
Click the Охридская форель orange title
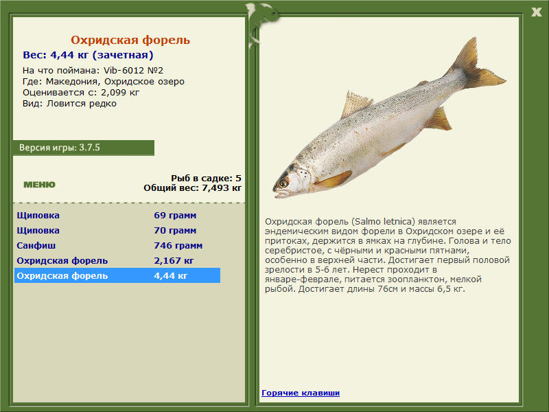(130, 40)
